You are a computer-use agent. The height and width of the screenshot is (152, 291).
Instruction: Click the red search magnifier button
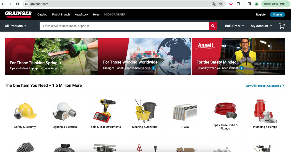click(213, 26)
